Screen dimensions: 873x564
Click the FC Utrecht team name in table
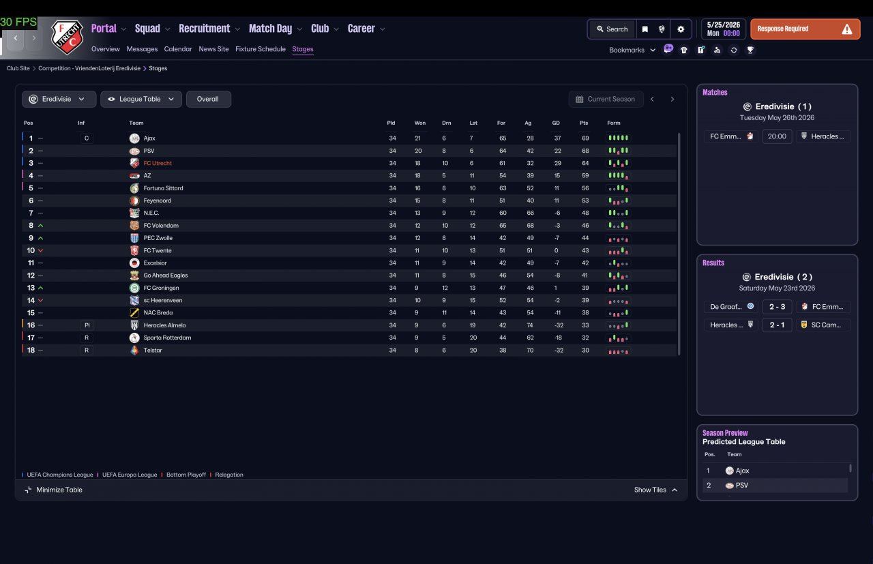pos(158,164)
